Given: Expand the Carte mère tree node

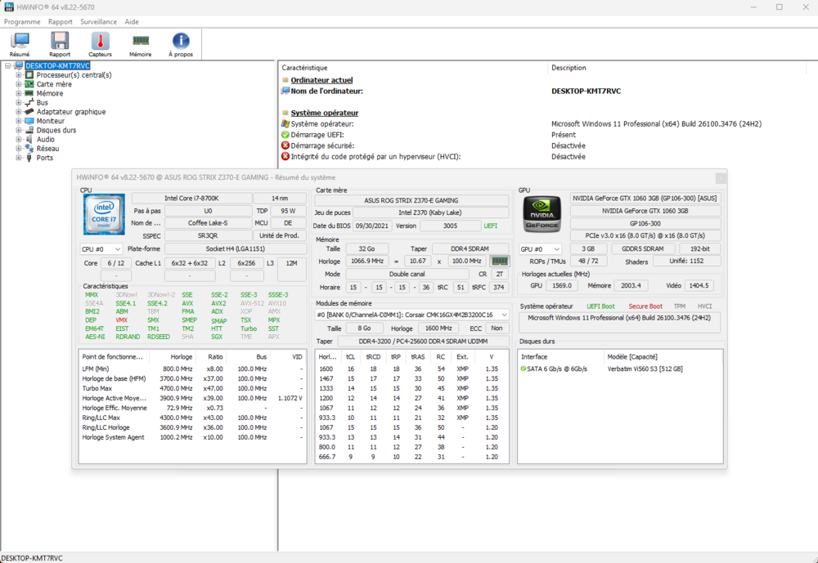Looking at the screenshot, I should 18,84.
